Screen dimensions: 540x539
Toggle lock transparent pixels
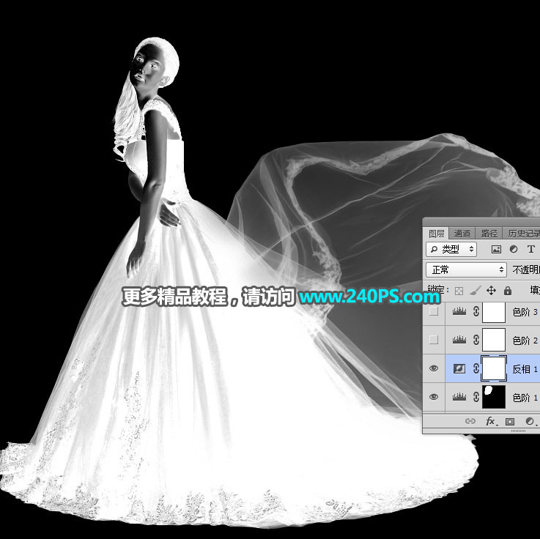click(459, 291)
